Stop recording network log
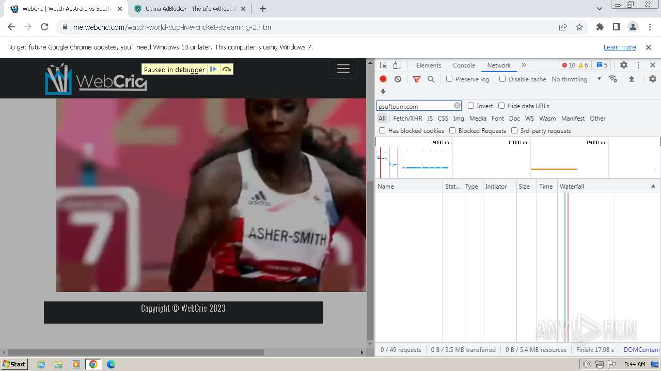 click(383, 79)
